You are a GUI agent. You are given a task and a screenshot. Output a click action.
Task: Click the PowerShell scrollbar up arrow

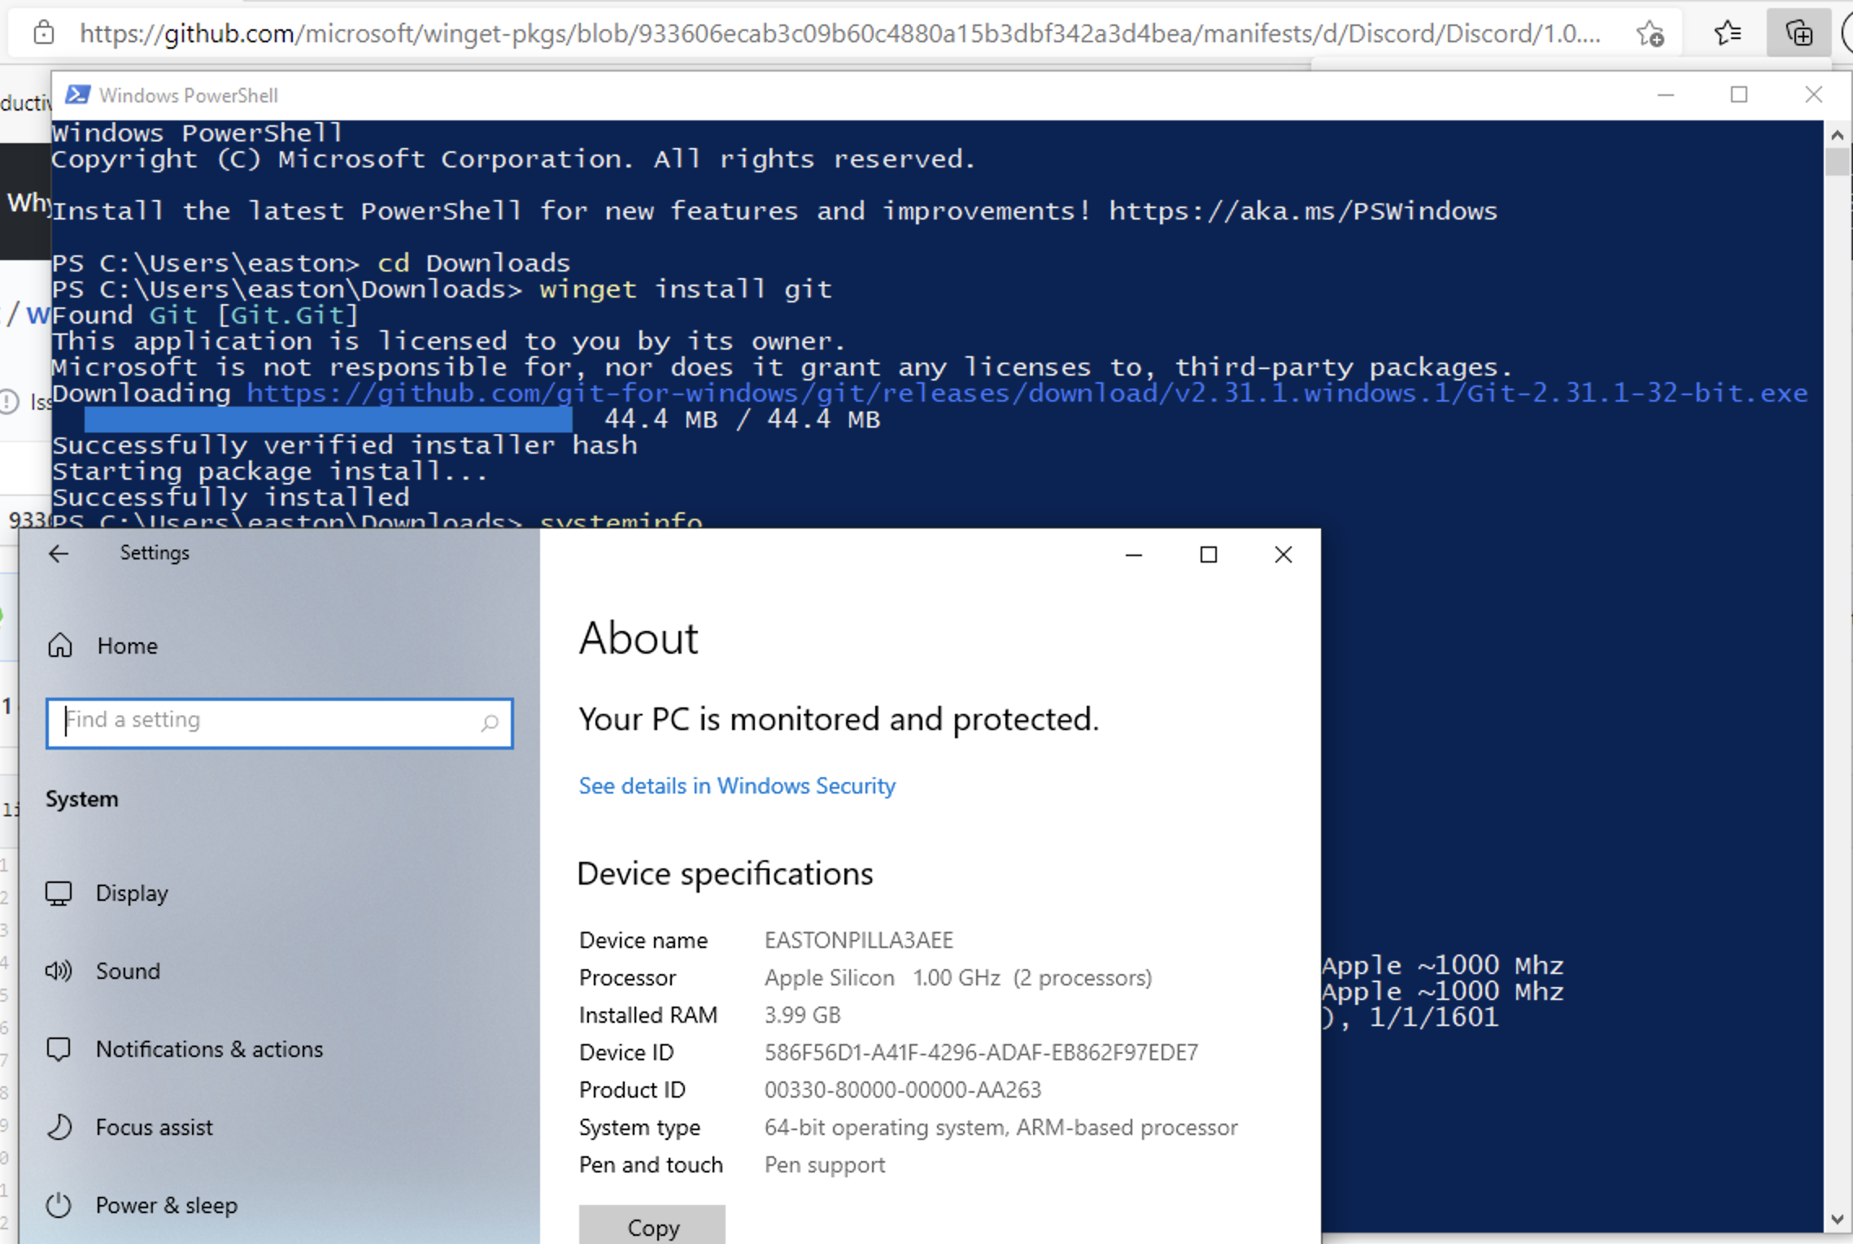pos(1836,134)
